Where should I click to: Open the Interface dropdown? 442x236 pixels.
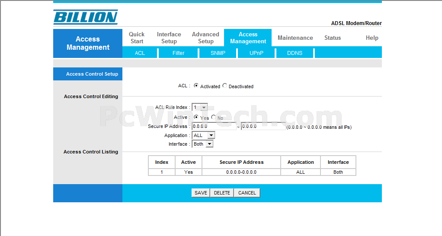coord(202,144)
